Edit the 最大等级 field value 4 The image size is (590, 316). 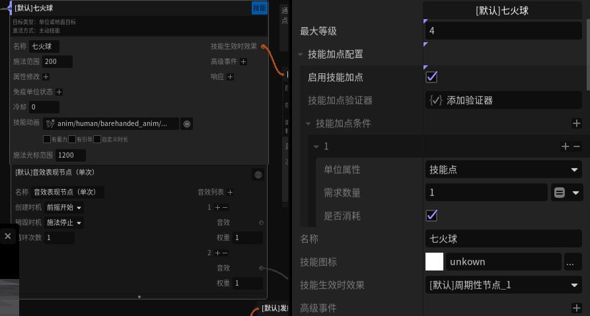(504, 31)
